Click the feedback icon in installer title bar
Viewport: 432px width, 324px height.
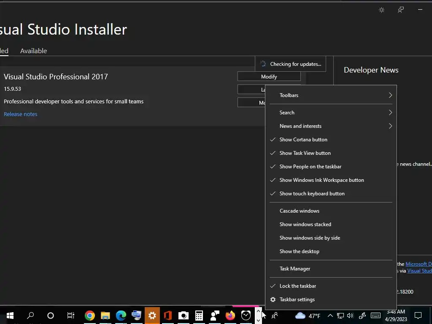point(401,10)
